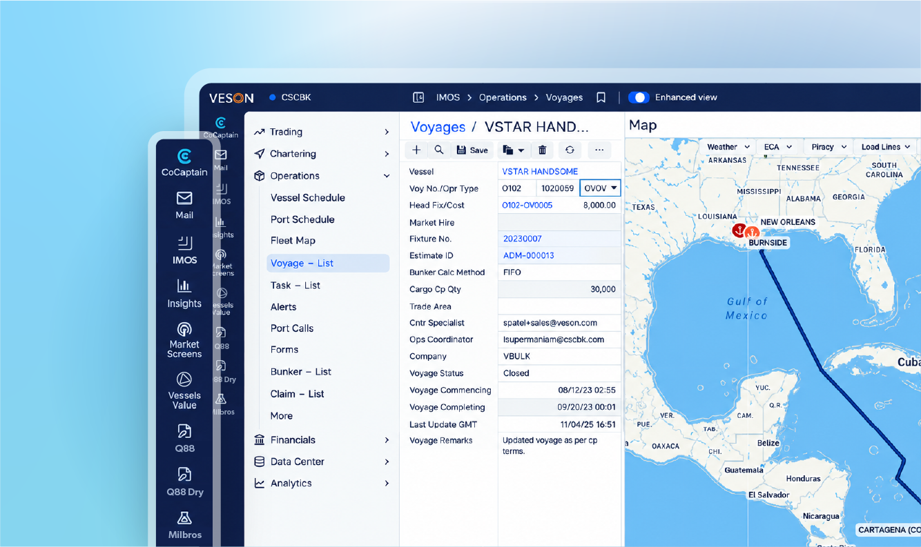
Task: Select Vessel Schedule in Operations menu
Action: point(308,198)
